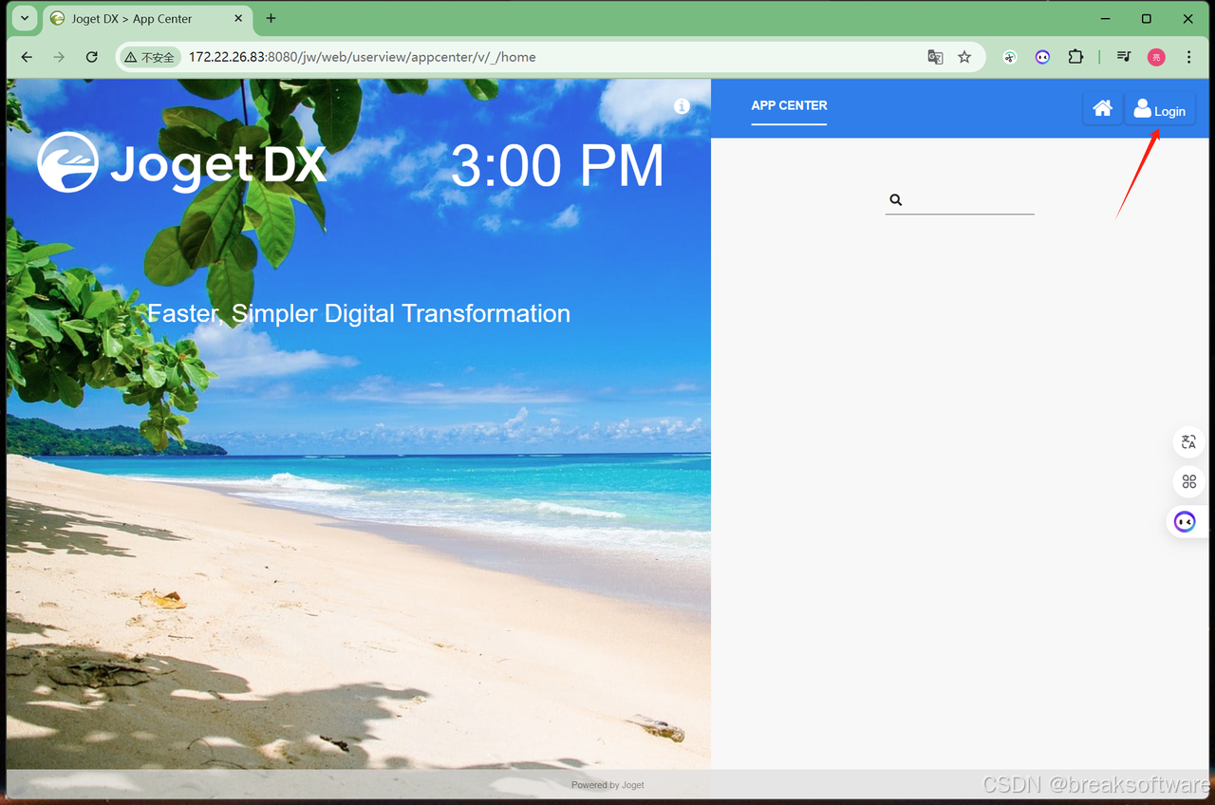
Task: Click the soccer ball extension icon
Action: click(x=1010, y=57)
